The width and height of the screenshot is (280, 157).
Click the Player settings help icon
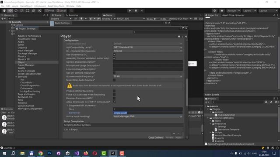coord(179,37)
